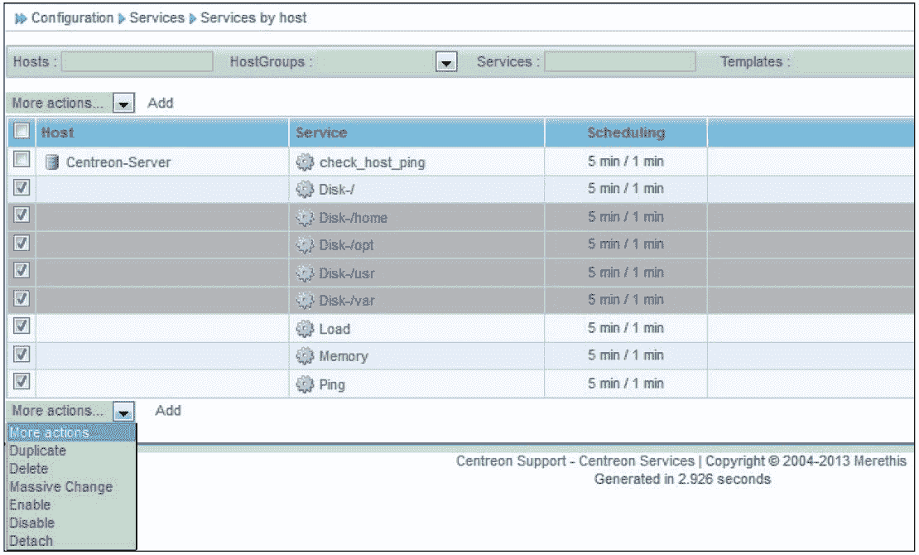
Task: Click the top Add link
Action: (x=161, y=104)
